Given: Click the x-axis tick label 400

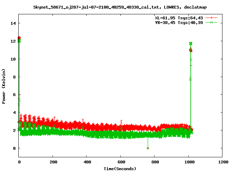Looking at the screenshot, I should [x=87, y=162].
